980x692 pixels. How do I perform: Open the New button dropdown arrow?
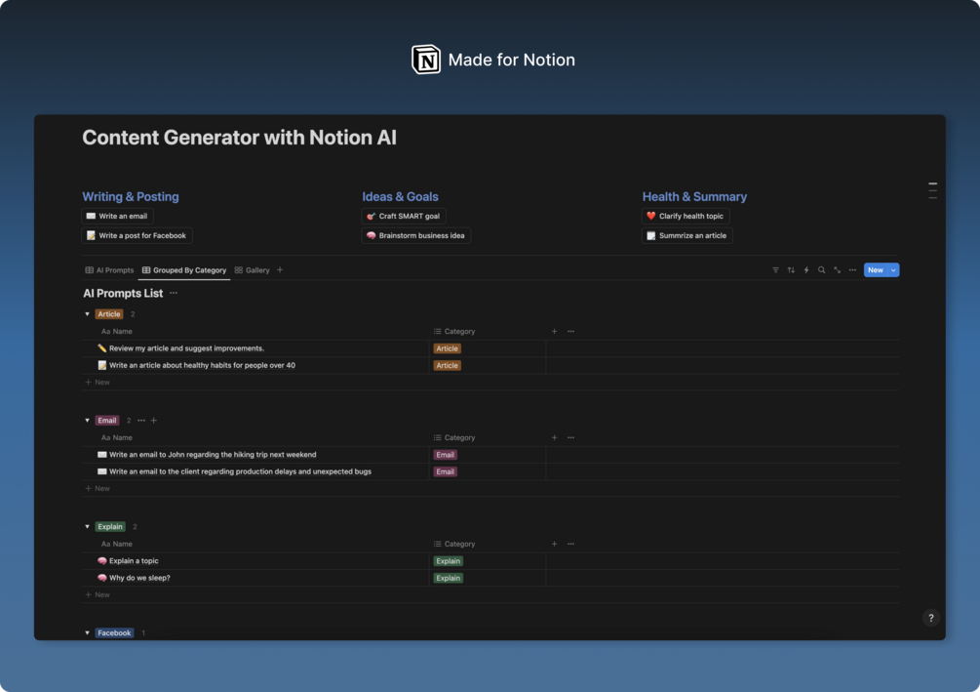tap(894, 270)
